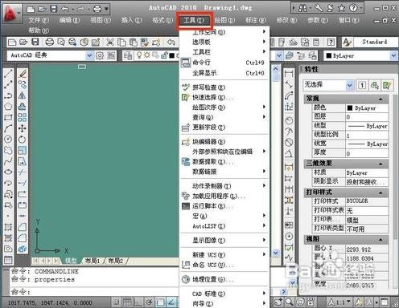The height and width of the screenshot is (308, 399).
Task: Select the Mirror modify tool
Action: 23,95
